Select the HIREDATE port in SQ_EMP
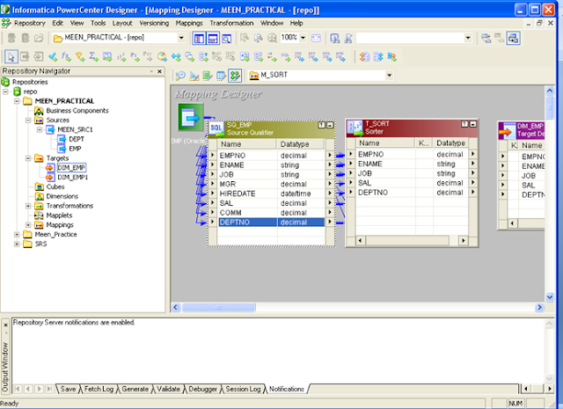Viewport: 563px width, 409px height. pyautogui.click(x=271, y=194)
